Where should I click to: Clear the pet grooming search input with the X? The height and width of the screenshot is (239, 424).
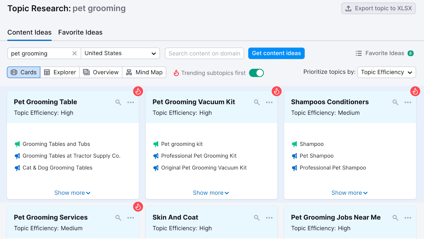[x=74, y=53]
